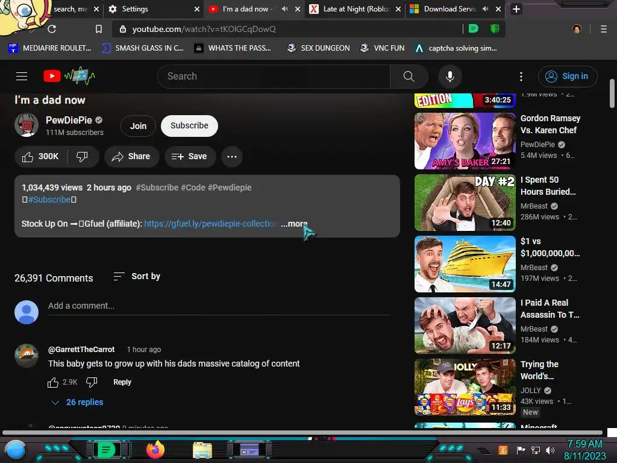Screen dimensions: 617x463
Task: Save the video to playlist
Action: [190, 157]
